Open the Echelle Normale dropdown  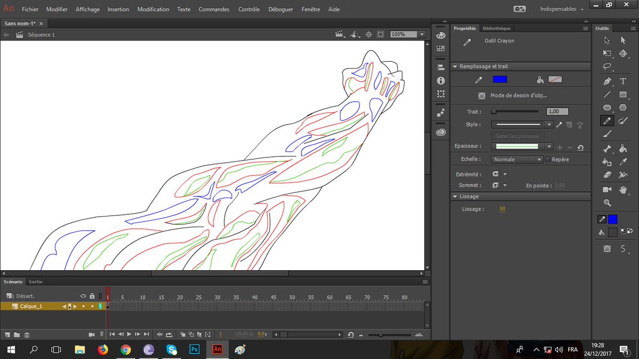517,160
